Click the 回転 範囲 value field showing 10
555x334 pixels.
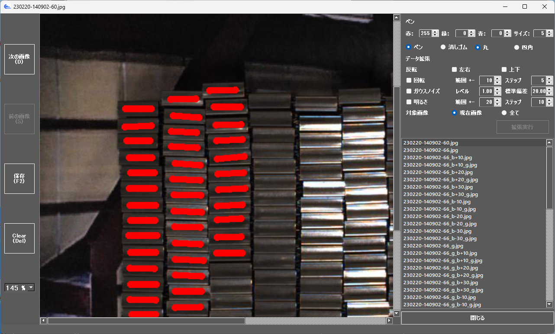pos(487,80)
